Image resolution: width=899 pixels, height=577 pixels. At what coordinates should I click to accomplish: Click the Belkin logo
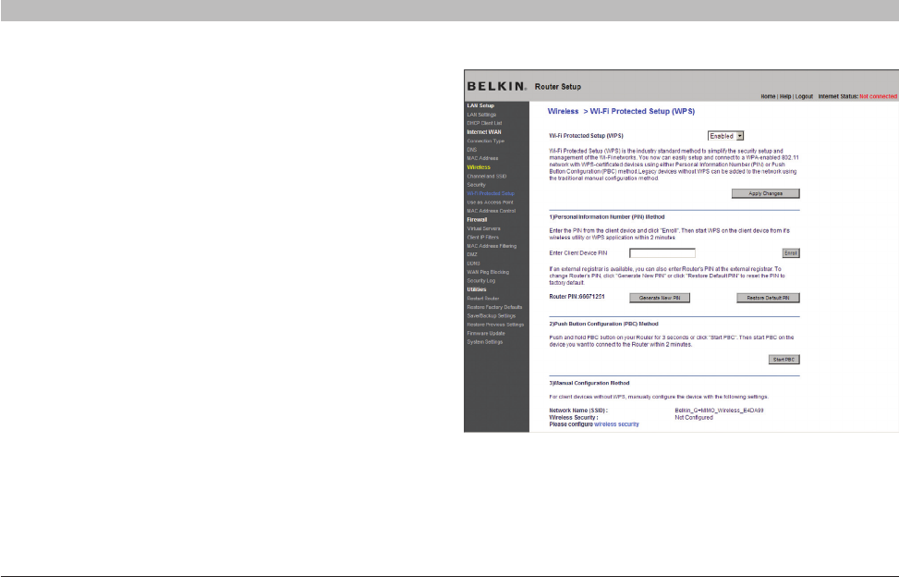[496, 86]
